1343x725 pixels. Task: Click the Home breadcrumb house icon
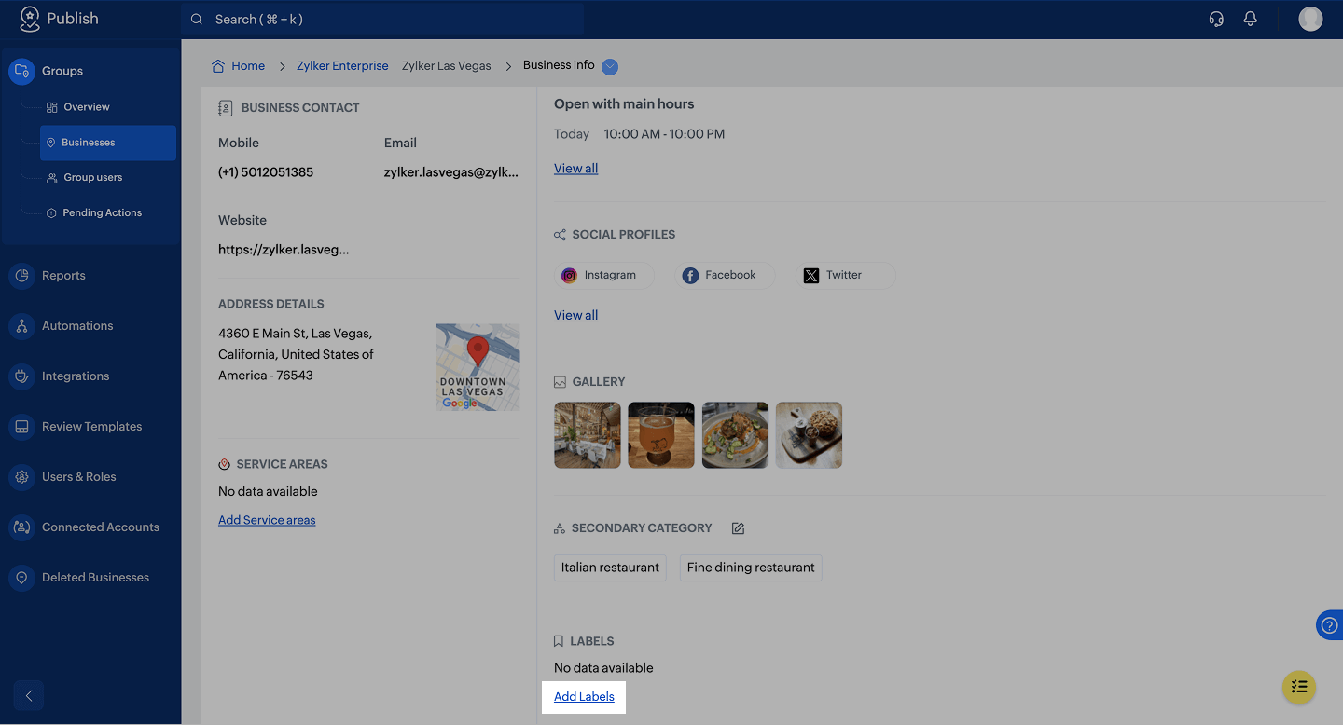(218, 66)
